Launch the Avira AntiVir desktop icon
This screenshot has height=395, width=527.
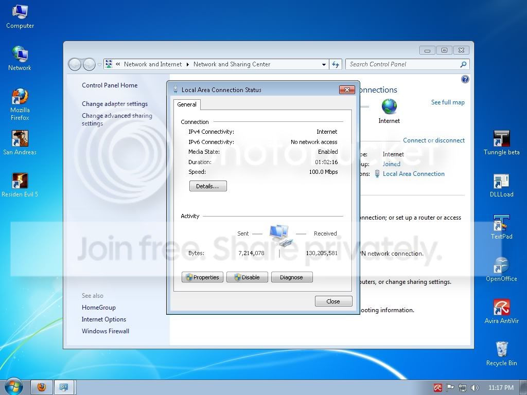[x=501, y=308]
